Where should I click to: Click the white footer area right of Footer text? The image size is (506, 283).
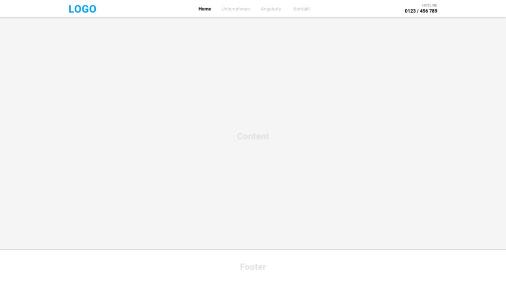(x=385, y=267)
